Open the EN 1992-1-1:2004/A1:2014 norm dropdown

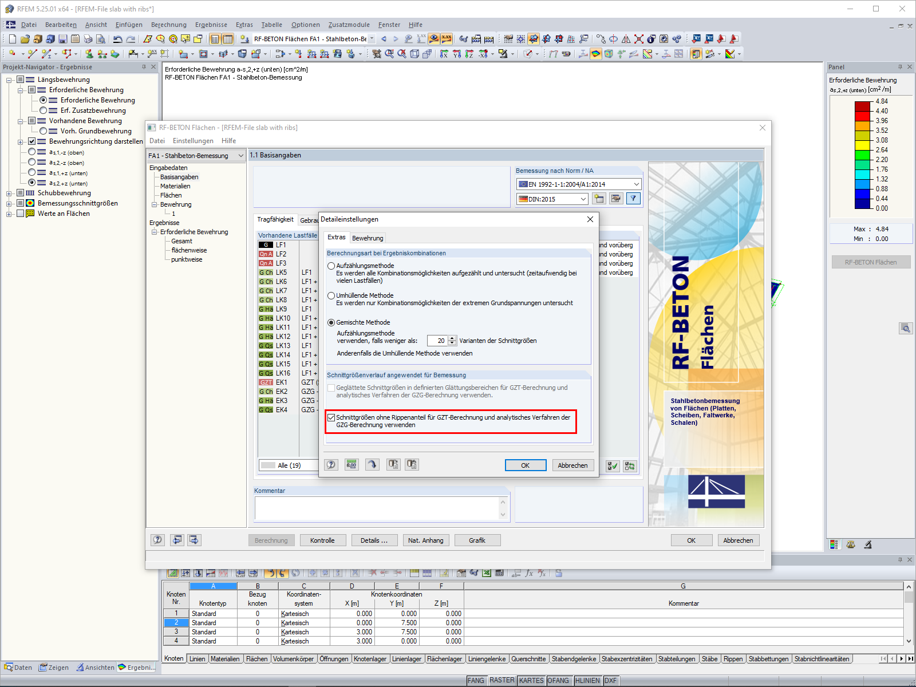[x=579, y=184]
